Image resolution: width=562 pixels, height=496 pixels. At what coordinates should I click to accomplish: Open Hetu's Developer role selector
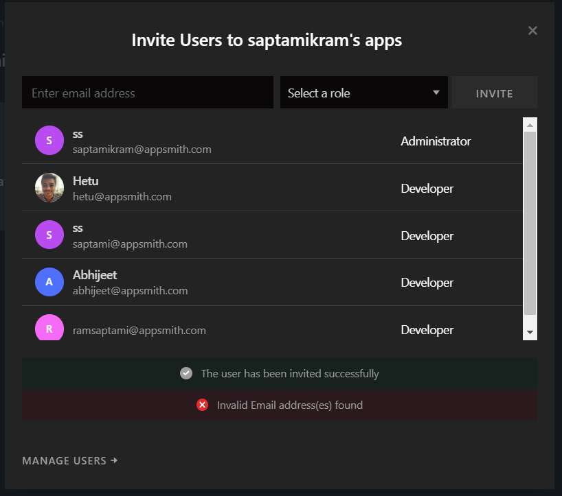427,188
